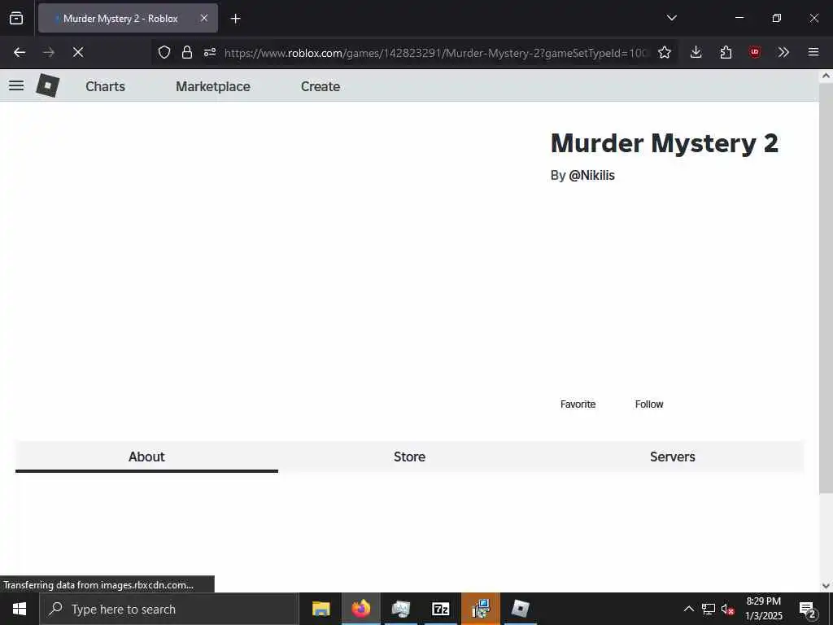Viewport: 833px width, 625px height.
Task: Go back to the previous page
Action: coord(20,52)
